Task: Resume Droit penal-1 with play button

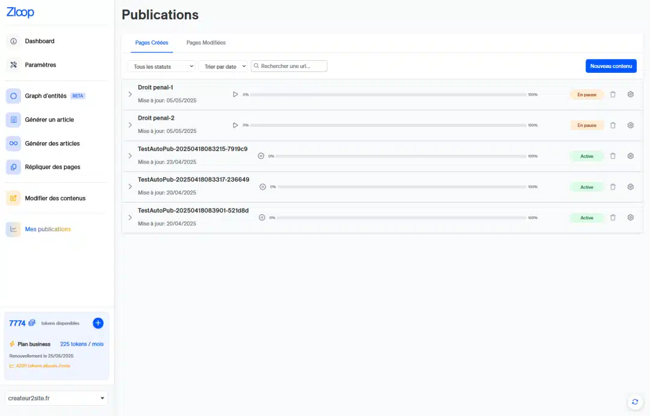Action: 235,95
